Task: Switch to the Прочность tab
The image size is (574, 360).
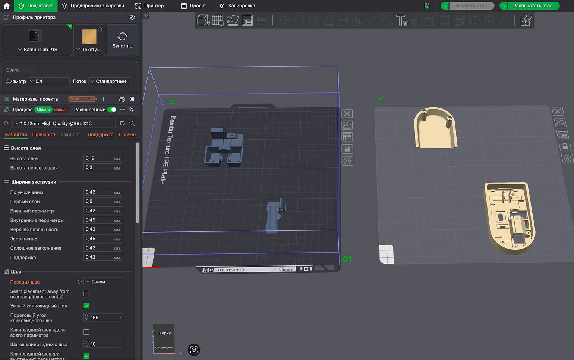Action: 44,135
